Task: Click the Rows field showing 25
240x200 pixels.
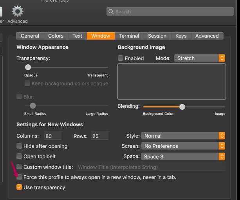Action: pos(99,136)
